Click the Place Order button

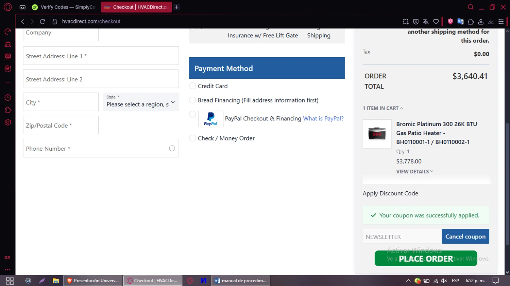click(x=426, y=259)
